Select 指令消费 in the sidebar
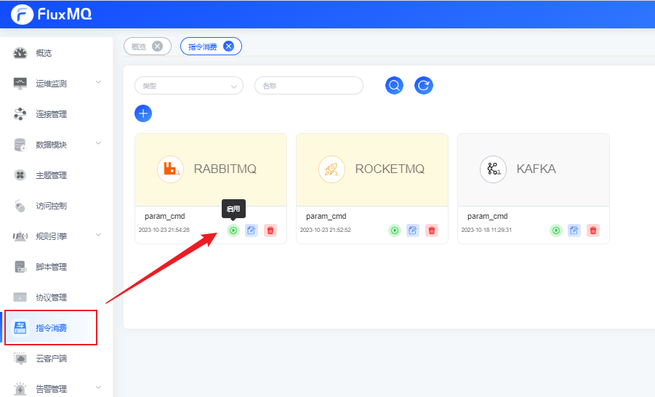Image resolution: width=655 pixels, height=397 pixels. [x=51, y=328]
